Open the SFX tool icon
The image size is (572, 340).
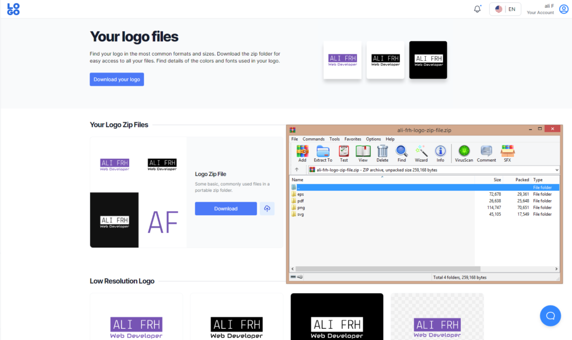tap(507, 153)
